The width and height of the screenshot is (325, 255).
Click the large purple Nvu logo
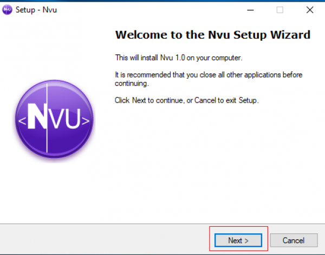54,118
